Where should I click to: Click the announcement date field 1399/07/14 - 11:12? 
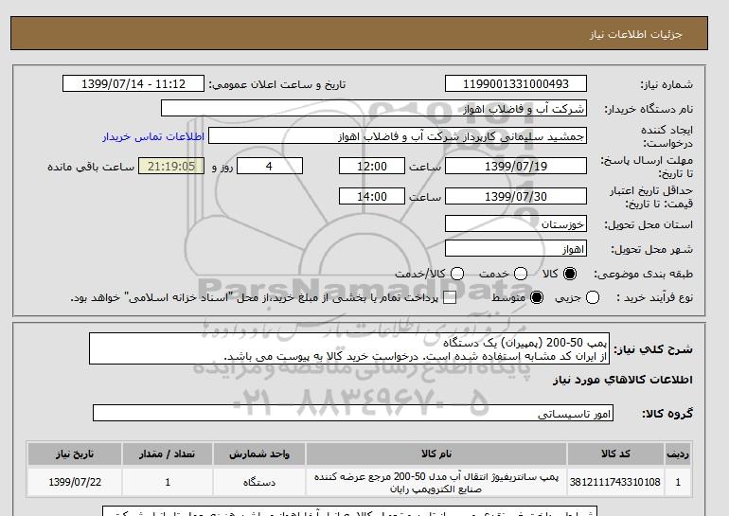coord(133,83)
